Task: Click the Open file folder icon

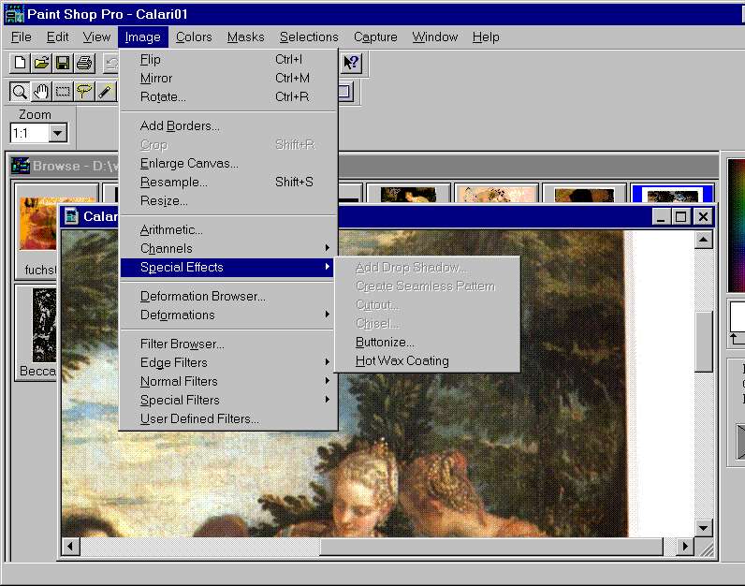Action: point(41,63)
